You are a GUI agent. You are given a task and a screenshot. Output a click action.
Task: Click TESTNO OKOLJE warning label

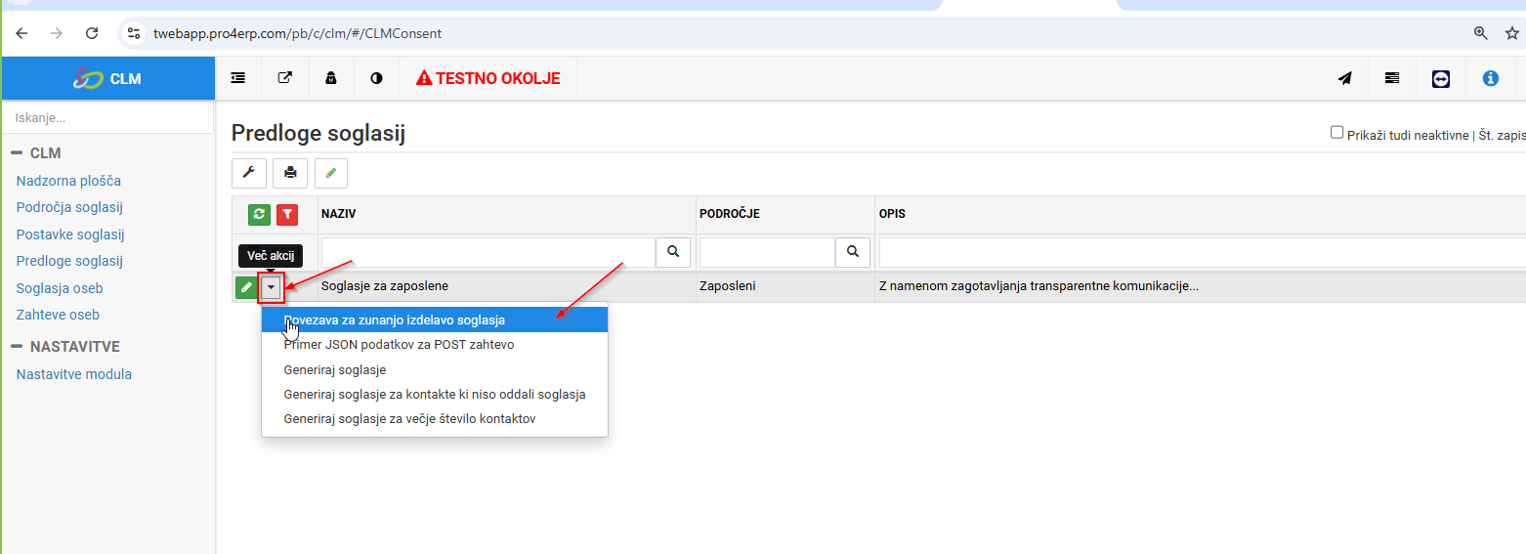coord(488,78)
